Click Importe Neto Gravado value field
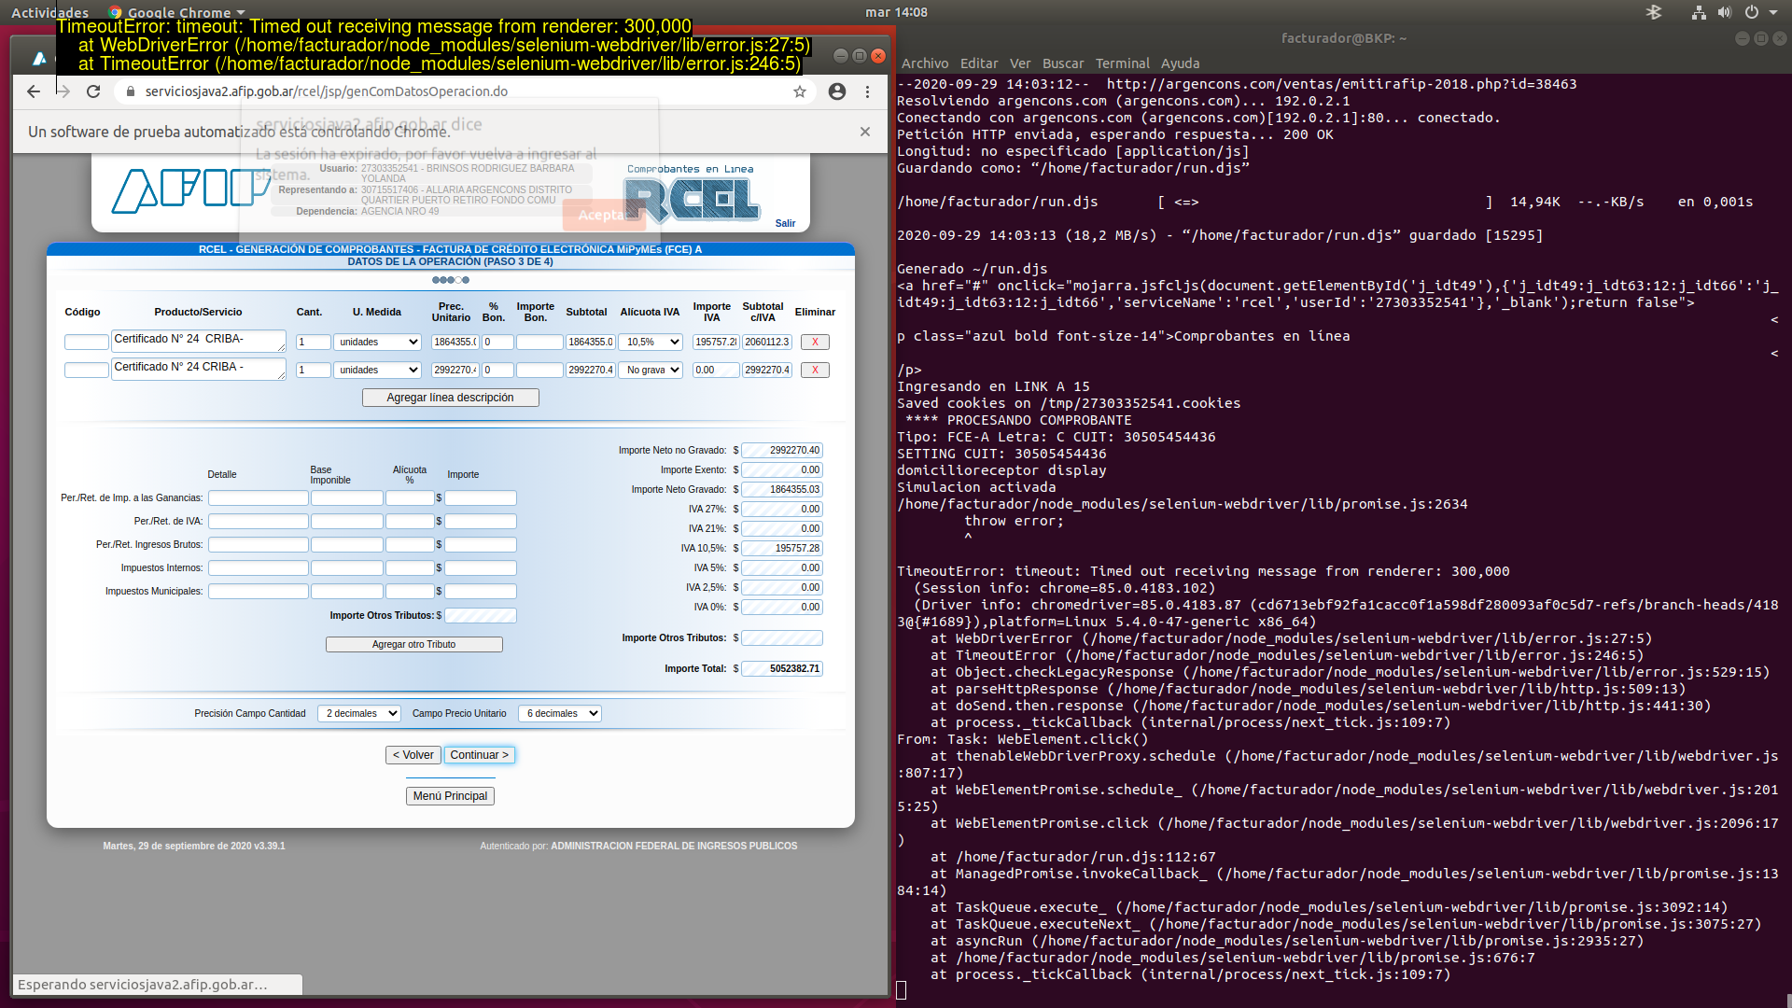The height and width of the screenshot is (1008, 1792). [782, 489]
